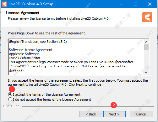
Task: Click the red circle marker numbered 1
Action: click(12, 89)
